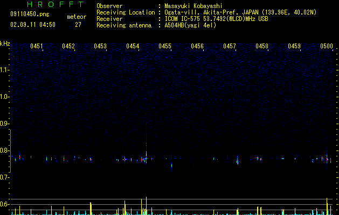Screen dimensions: 339x215
Task: Click the Receiver label
Action: [x=109, y=19]
